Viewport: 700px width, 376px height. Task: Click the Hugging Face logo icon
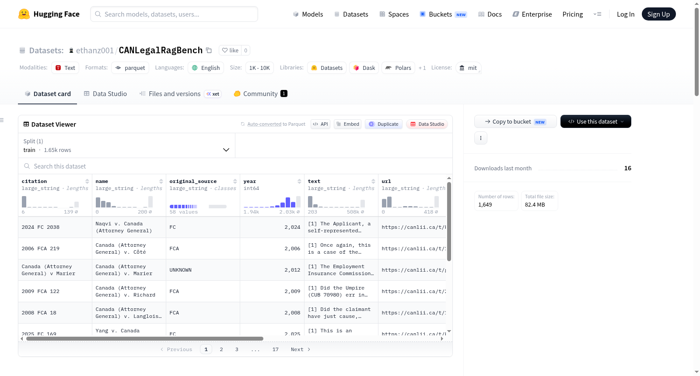24,14
